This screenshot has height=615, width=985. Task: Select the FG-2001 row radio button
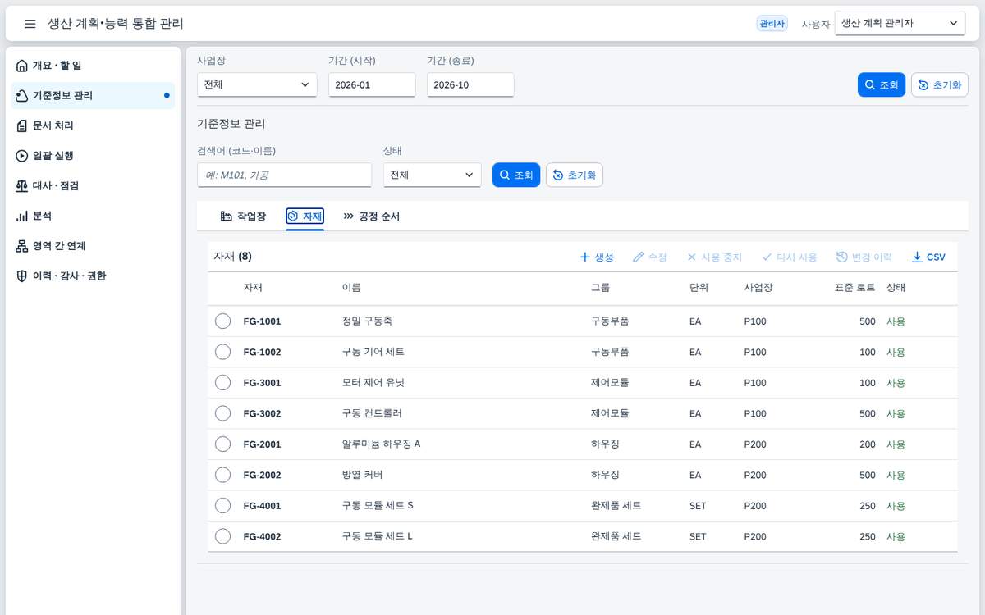click(222, 444)
